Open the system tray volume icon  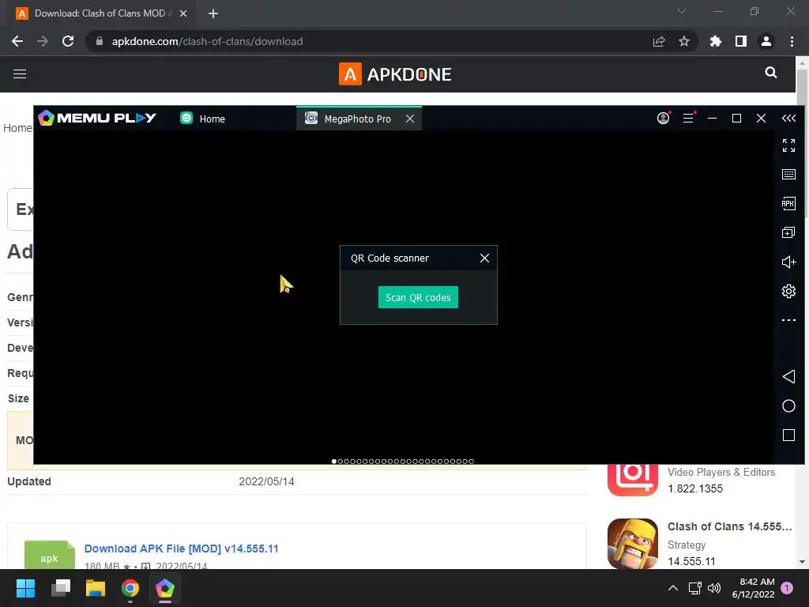[x=714, y=588]
